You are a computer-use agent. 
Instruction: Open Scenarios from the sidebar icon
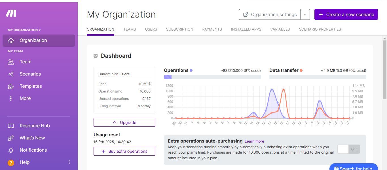11,74
